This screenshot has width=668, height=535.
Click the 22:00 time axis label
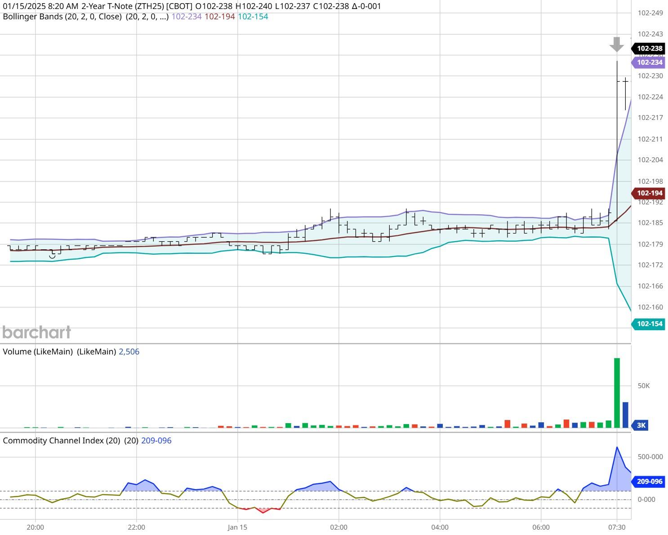click(136, 527)
